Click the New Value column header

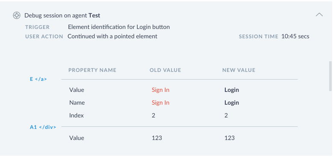[239, 70]
